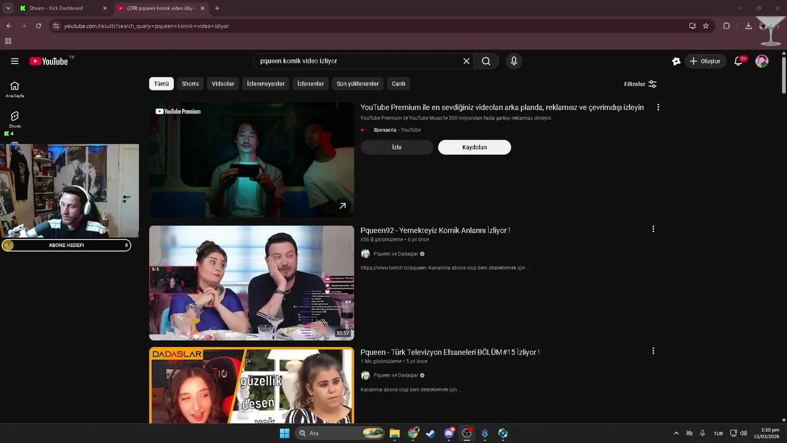Open File Explorer from the taskbar
787x443 pixels.
point(395,433)
